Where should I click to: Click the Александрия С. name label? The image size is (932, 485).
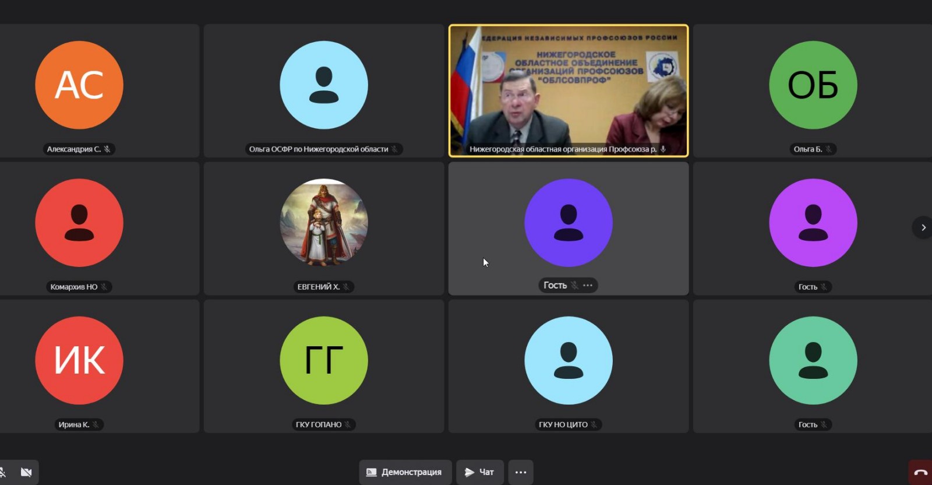(73, 149)
